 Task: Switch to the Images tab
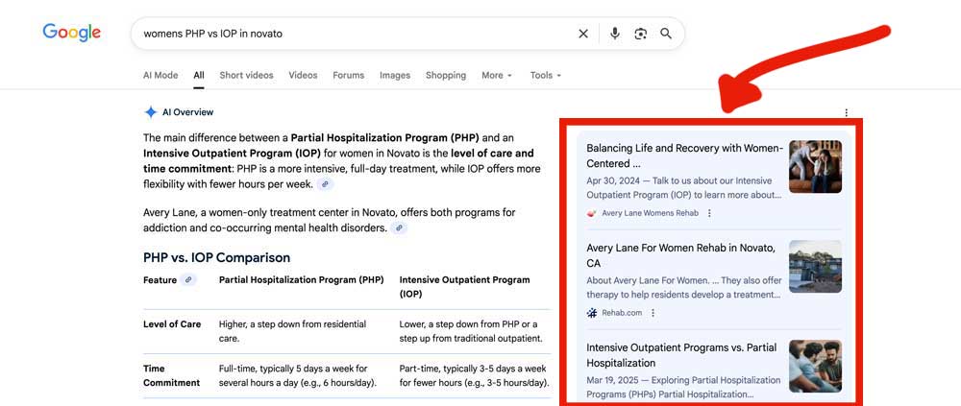pos(394,76)
